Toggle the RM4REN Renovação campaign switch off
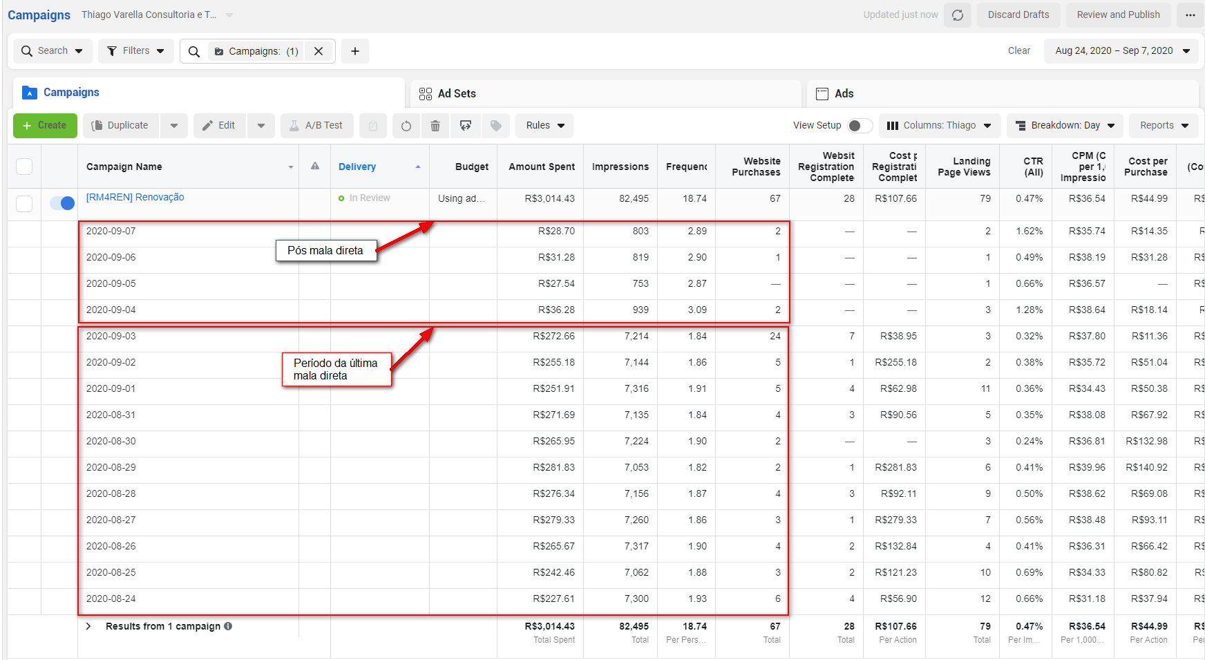The image size is (1205, 660). pos(62,203)
